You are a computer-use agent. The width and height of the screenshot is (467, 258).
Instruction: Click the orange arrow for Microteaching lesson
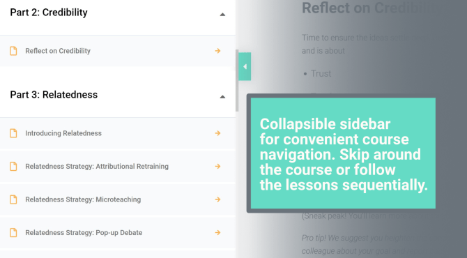[217, 199]
